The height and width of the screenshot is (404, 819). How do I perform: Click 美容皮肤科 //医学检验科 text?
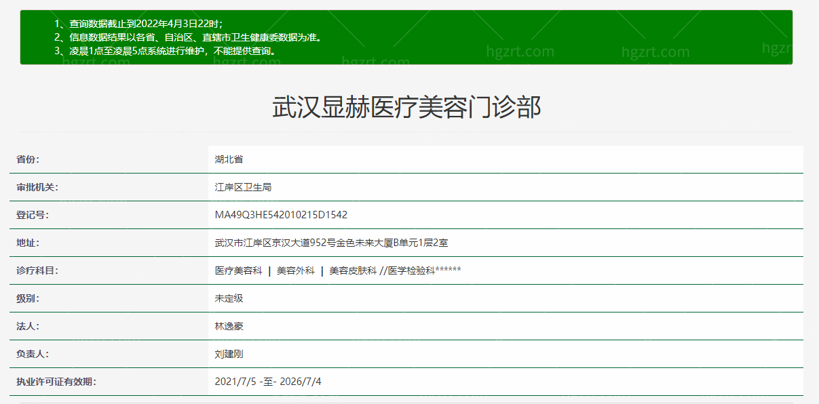[395, 270]
